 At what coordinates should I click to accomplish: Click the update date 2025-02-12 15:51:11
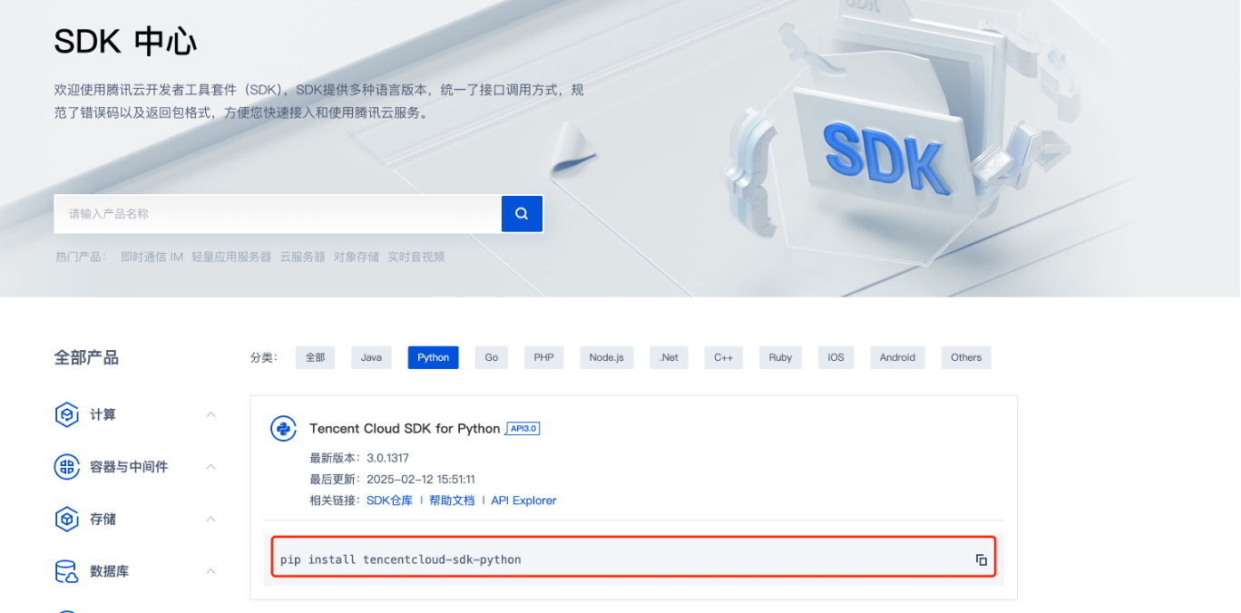coord(421,479)
